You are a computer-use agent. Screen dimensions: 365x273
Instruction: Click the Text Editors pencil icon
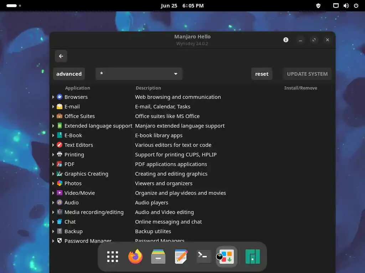click(x=60, y=145)
